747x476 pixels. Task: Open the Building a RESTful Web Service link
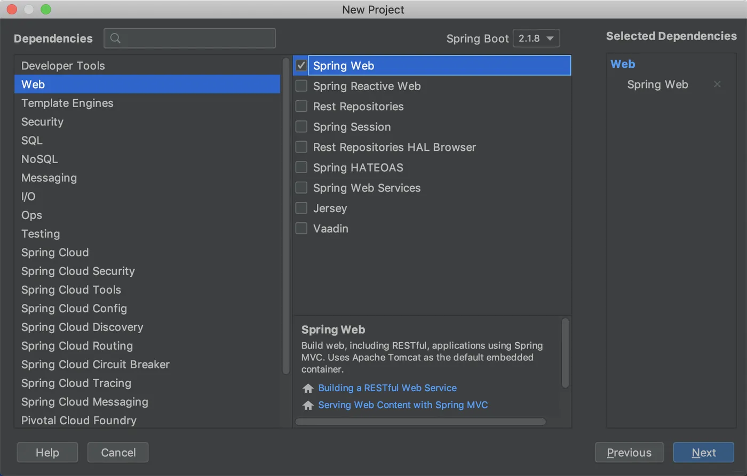pos(387,388)
